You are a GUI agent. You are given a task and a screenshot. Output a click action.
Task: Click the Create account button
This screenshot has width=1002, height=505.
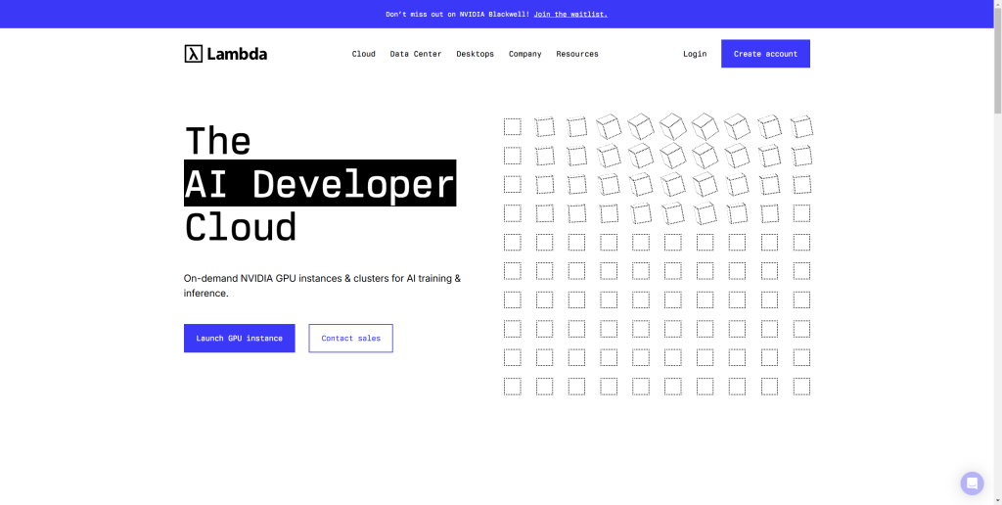pos(765,54)
